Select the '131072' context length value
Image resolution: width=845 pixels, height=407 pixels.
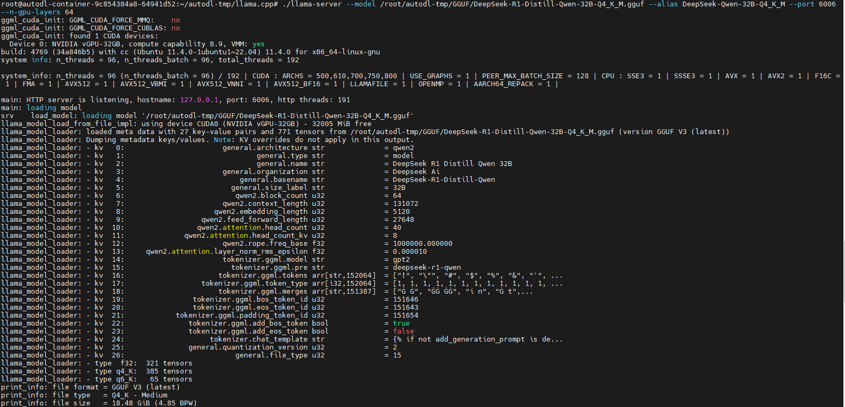pos(406,204)
